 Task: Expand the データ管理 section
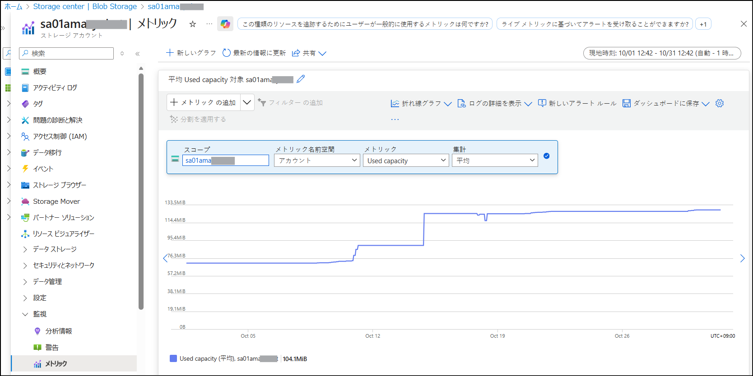(25, 282)
